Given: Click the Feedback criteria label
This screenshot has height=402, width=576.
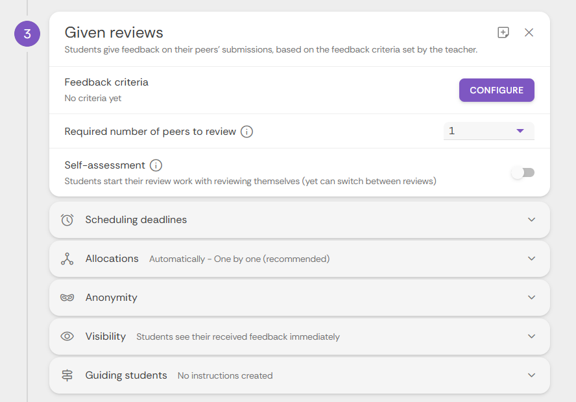Looking at the screenshot, I should click(x=106, y=82).
